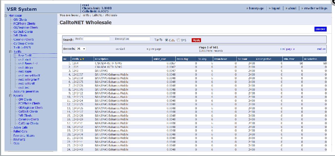
Task: Go to previous page link
Action: 154,49
